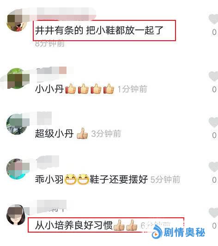Image resolution: width=218 pixels, height=246 pixels.
Task: Like the 从小培养良好习惯 comment
Action: pos(213,213)
